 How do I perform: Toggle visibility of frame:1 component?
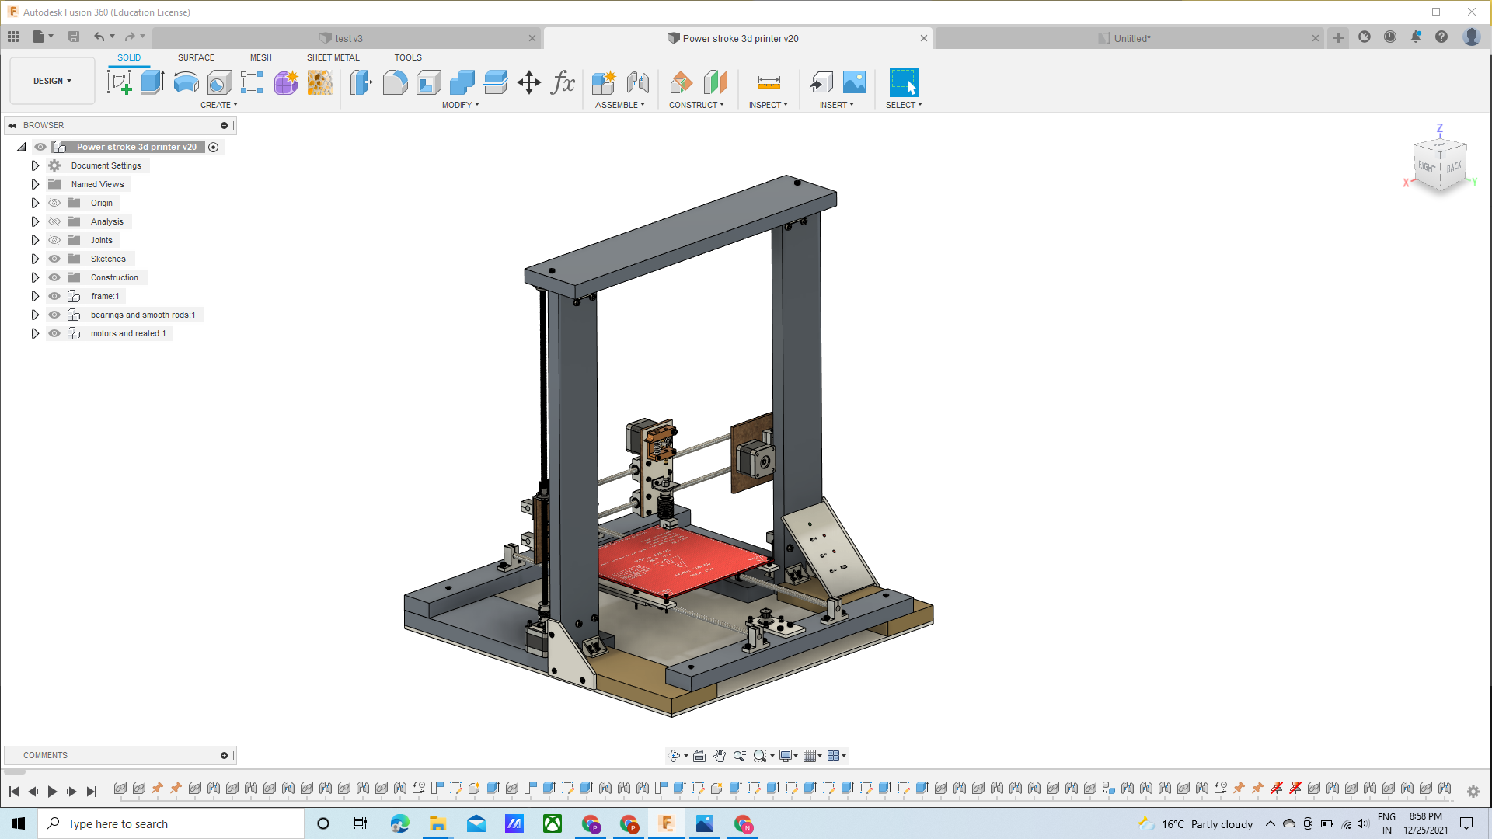(54, 296)
